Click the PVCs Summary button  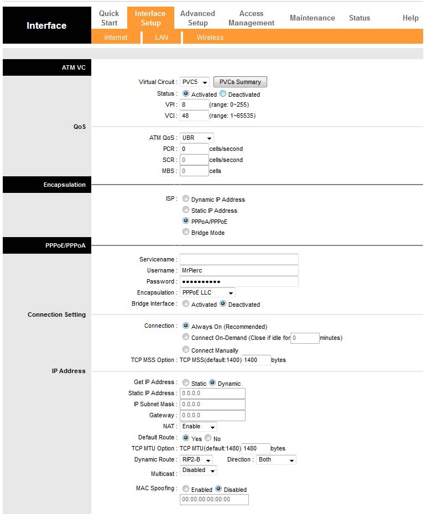click(240, 82)
